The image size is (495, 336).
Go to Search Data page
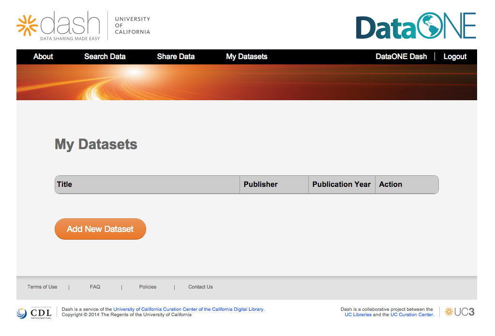(x=105, y=57)
